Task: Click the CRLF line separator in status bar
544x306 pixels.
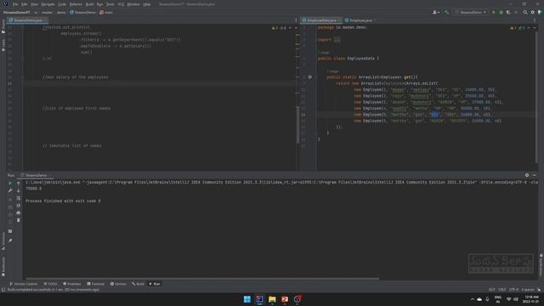Action: pyautogui.click(x=502, y=289)
